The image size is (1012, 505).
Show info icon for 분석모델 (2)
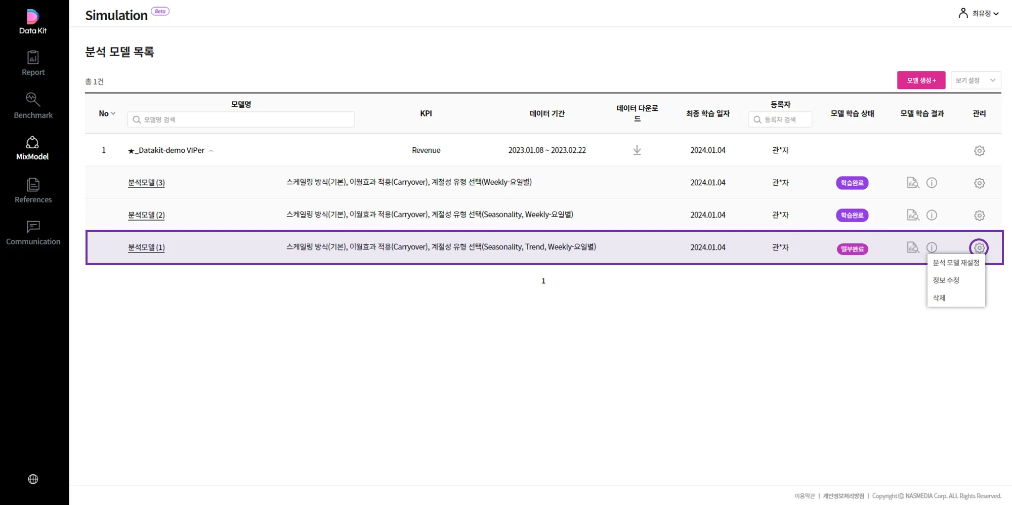[932, 215]
